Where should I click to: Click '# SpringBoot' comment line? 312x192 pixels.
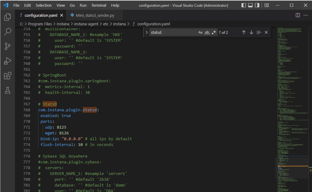pyautogui.click(x=52, y=75)
